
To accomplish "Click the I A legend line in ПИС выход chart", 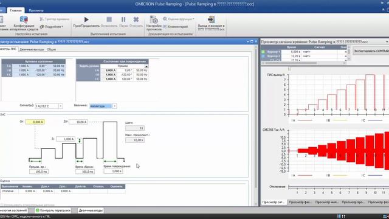I will coord(305,120).
